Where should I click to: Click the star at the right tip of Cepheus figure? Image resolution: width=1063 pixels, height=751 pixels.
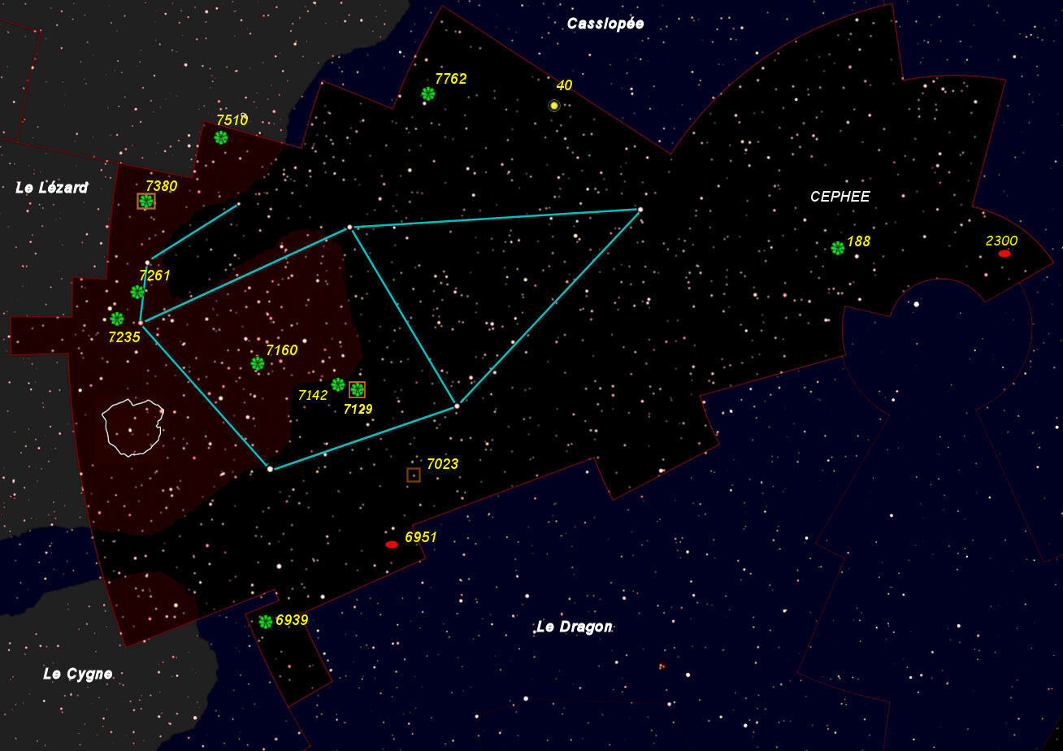tap(640, 210)
